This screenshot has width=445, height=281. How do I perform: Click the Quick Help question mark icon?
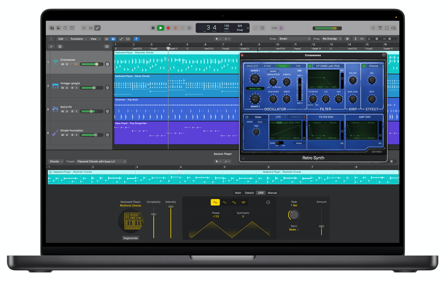pos(65,28)
